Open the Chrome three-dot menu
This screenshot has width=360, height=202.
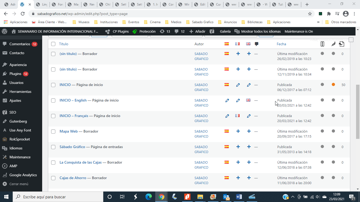point(354,14)
